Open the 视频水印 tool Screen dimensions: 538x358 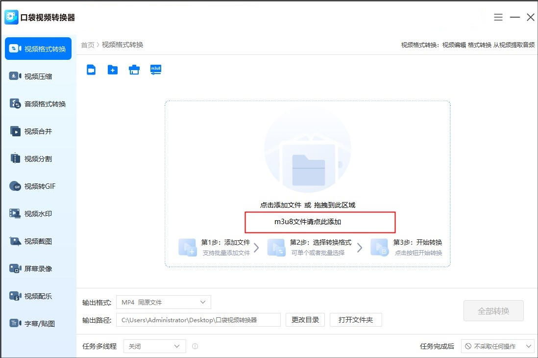39,213
